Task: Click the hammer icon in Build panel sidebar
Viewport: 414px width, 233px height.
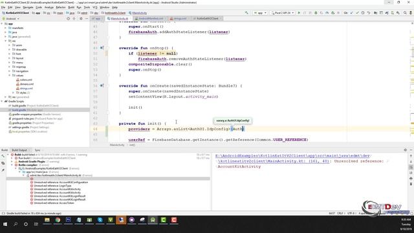Action: (x=3, y=156)
